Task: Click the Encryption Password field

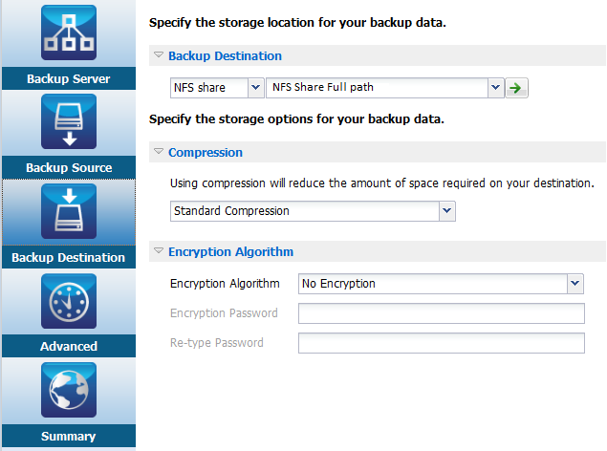Action: pos(441,313)
